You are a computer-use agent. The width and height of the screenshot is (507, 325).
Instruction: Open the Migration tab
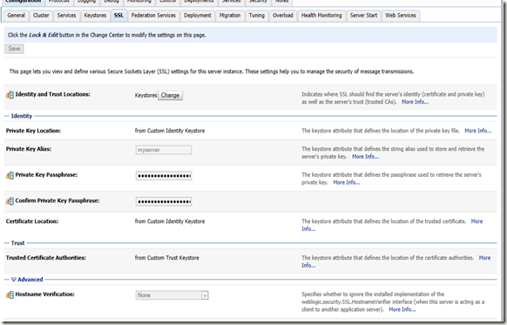tap(230, 16)
